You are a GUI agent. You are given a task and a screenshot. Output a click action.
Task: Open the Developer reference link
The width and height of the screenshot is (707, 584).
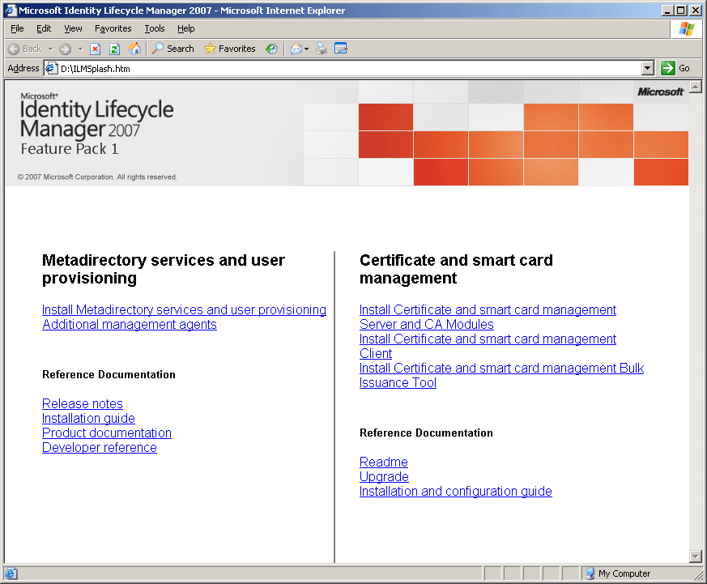pyautogui.click(x=100, y=447)
